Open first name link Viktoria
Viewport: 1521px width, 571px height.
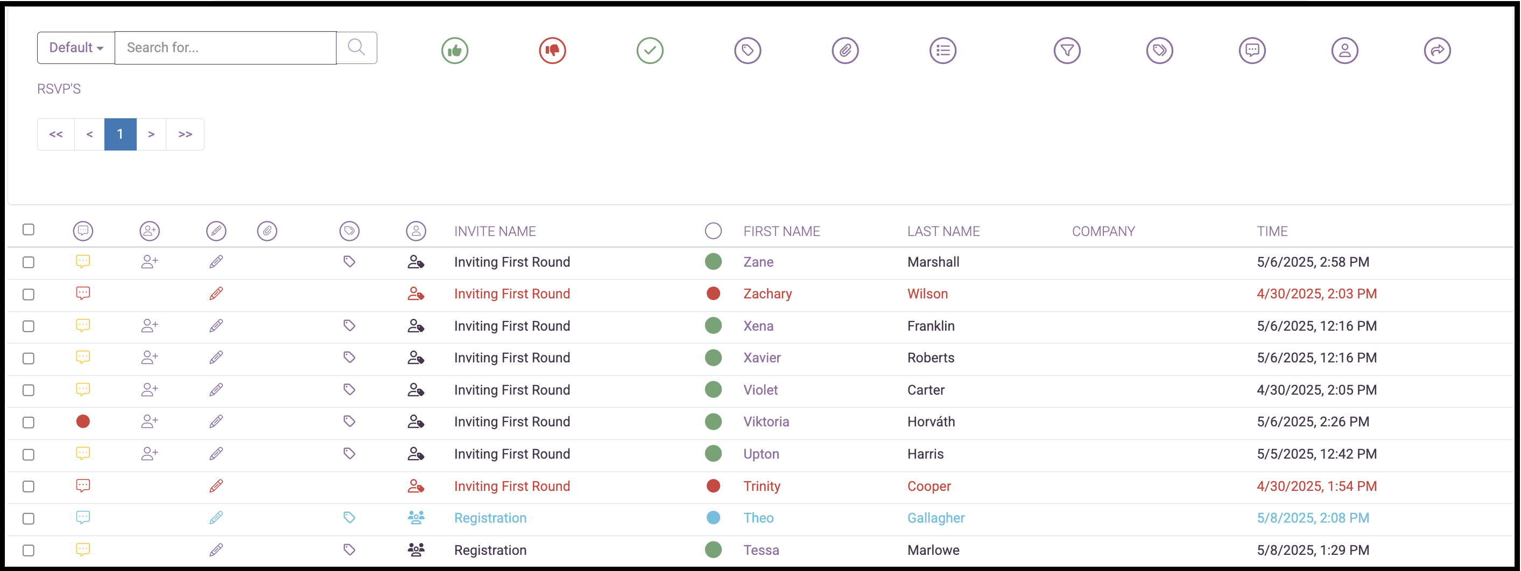(x=766, y=422)
